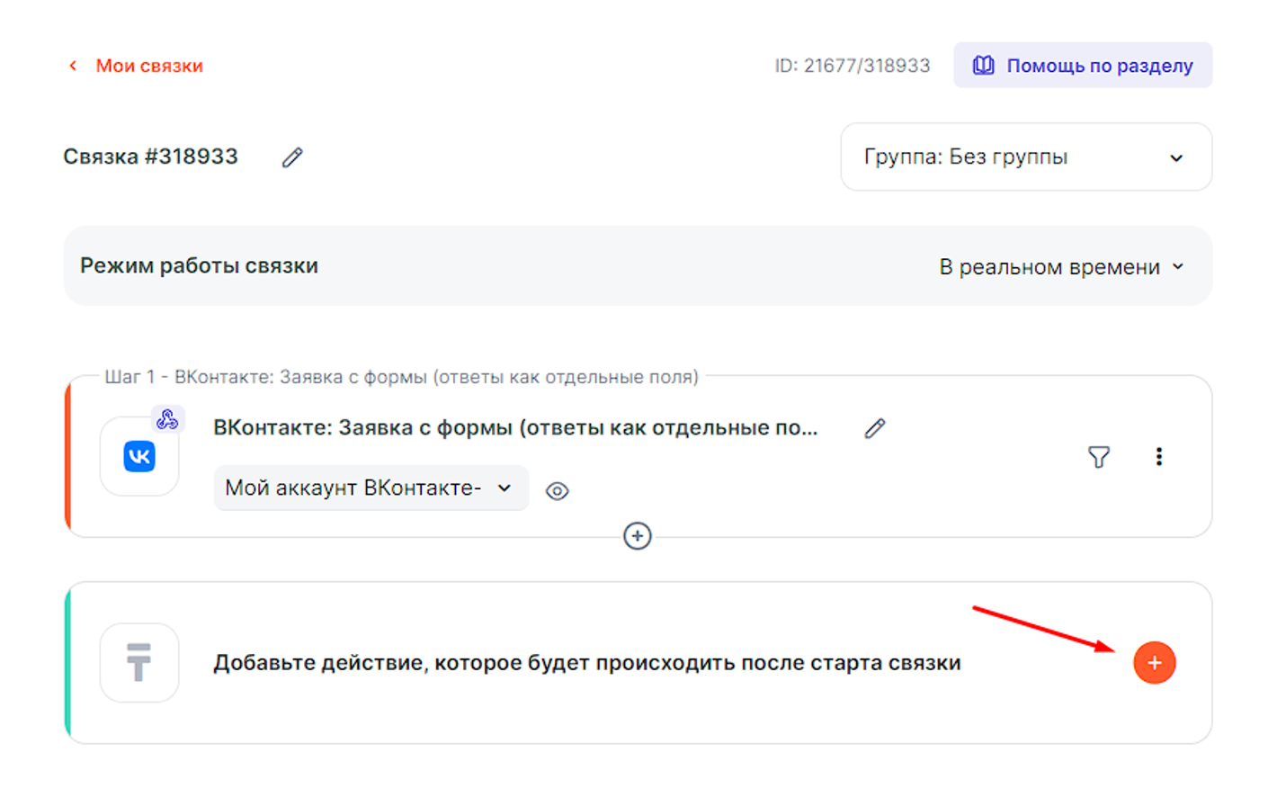Click the grey action placeholder icon

click(139, 663)
